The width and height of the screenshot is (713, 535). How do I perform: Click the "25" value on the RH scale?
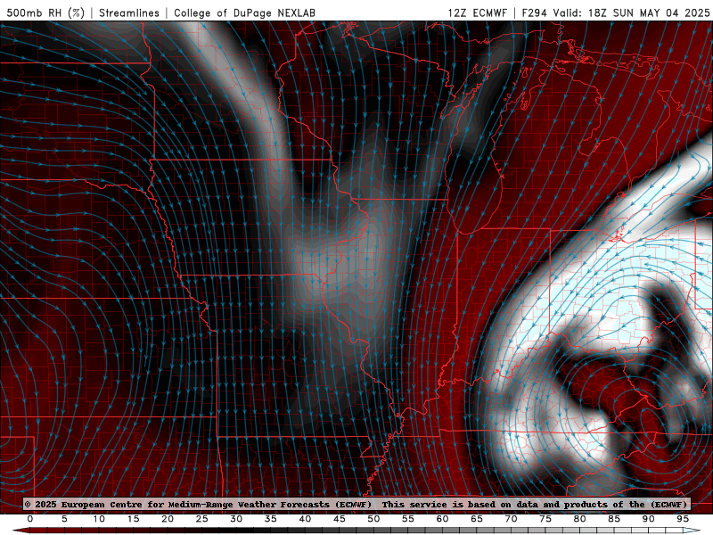(202, 519)
